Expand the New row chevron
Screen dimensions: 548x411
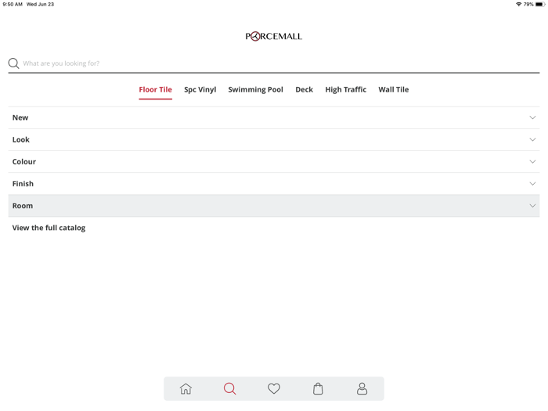[x=532, y=117]
